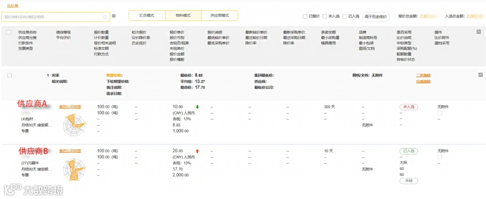The image size is (486, 199).
Task: Click Supplier B untaxed price 17.70
Action: (x=178, y=169)
